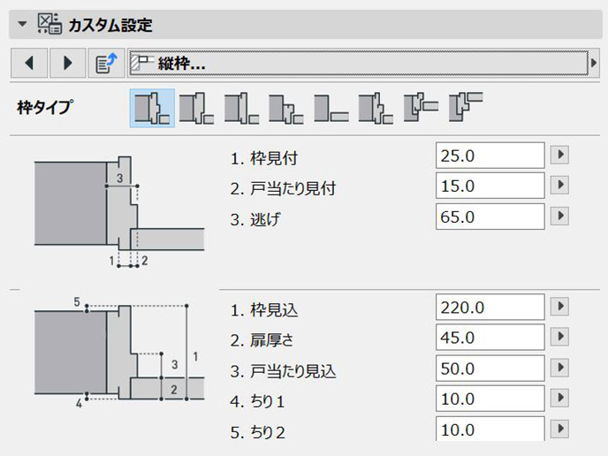Image resolution: width=608 pixels, height=456 pixels.
Task: Select the seventh frame type icon
Action: click(x=421, y=108)
